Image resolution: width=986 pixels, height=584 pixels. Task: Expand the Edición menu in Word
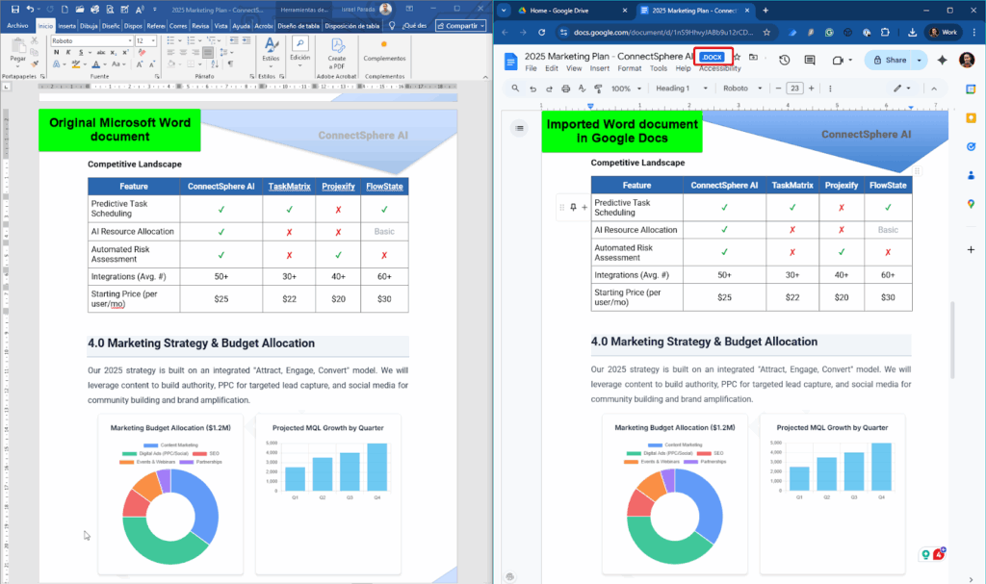pos(300,52)
